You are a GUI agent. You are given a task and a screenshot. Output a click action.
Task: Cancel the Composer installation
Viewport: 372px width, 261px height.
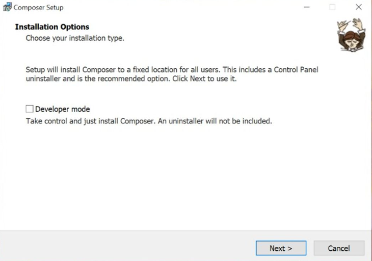click(x=338, y=248)
